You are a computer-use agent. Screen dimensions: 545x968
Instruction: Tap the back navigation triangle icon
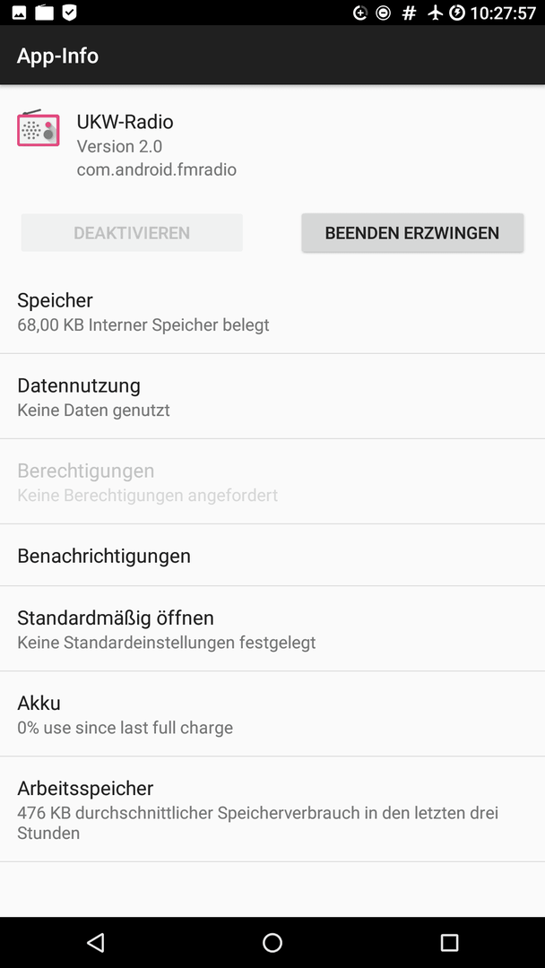point(95,942)
